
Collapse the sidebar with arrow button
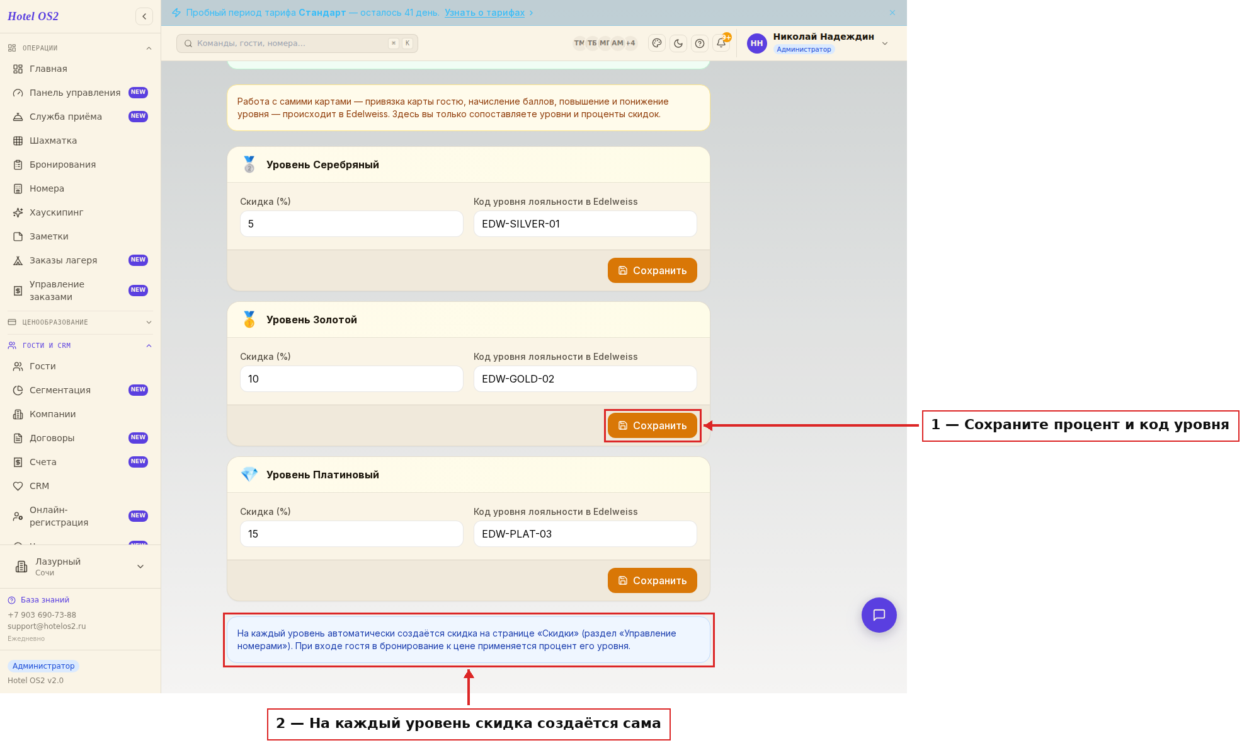pyautogui.click(x=144, y=16)
